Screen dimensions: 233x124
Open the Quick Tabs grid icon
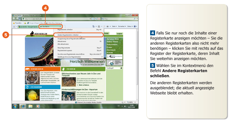pyautogui.click(x=14, y=26)
